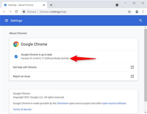Open Terms of Service link
The height and width of the screenshot is (114, 147).
(x=22, y=109)
